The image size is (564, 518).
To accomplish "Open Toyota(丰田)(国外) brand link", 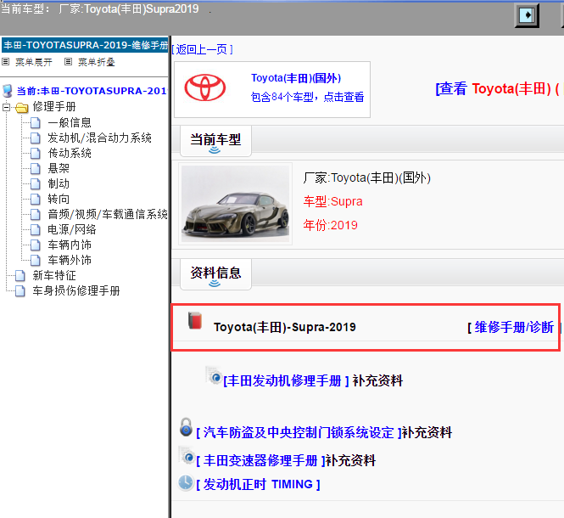I will point(296,78).
